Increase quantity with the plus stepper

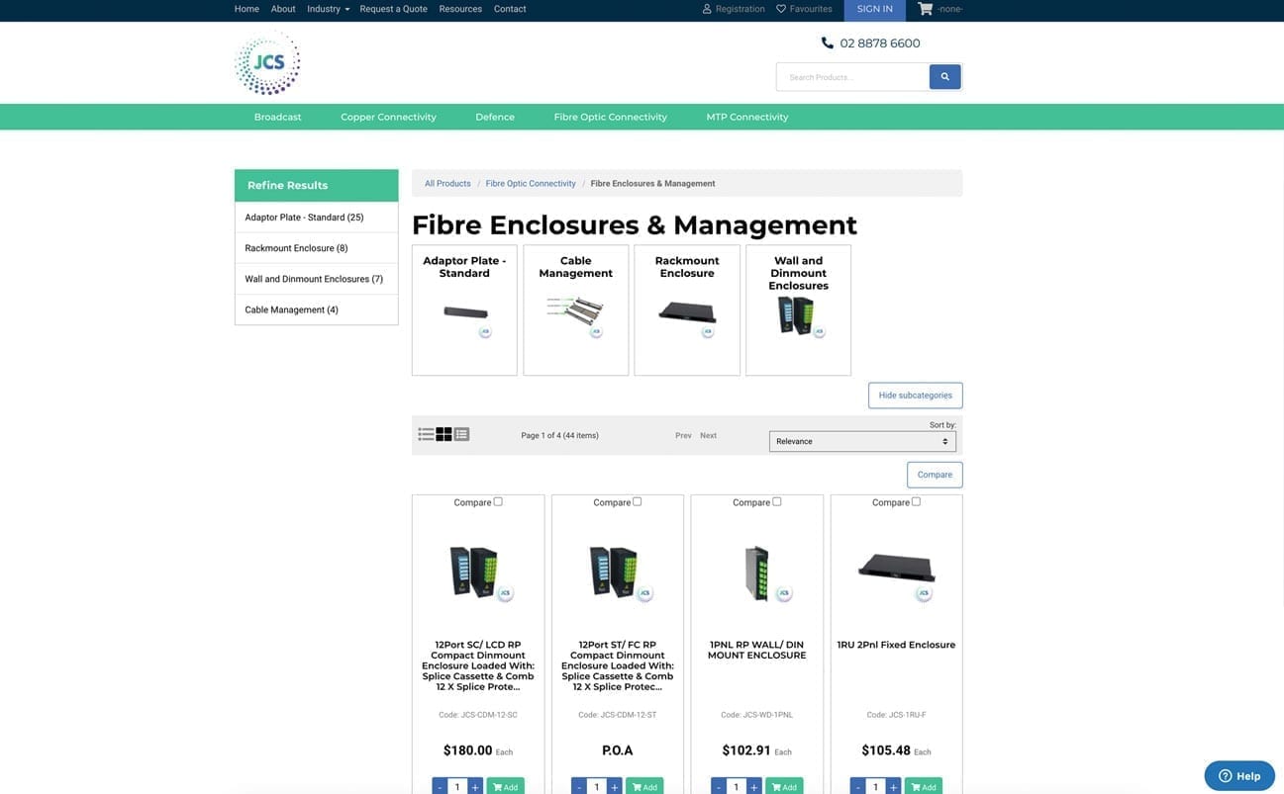473,785
